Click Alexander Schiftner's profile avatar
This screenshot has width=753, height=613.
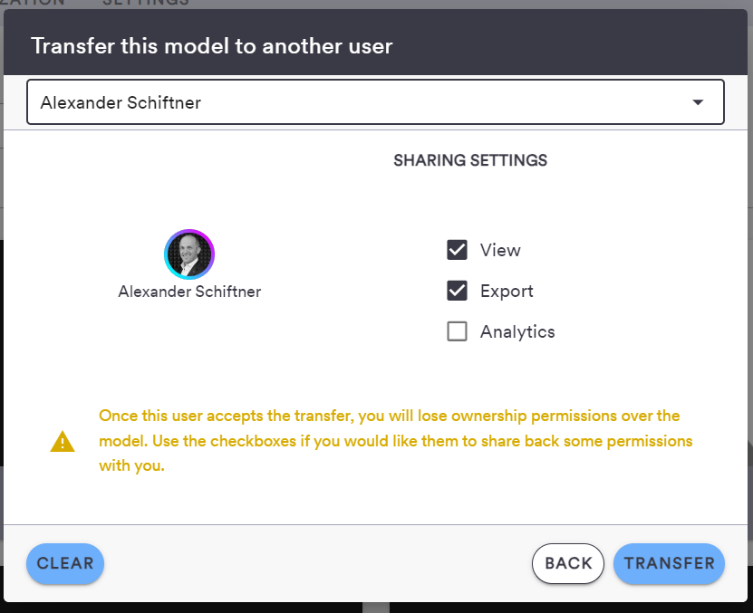click(x=189, y=254)
